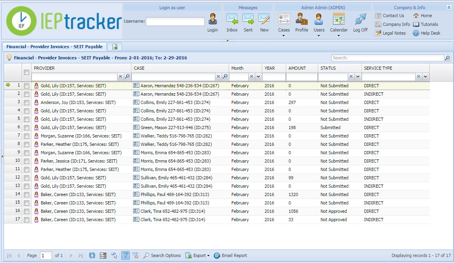Open the Profile icon
454x263 pixels.
pyautogui.click(x=301, y=19)
